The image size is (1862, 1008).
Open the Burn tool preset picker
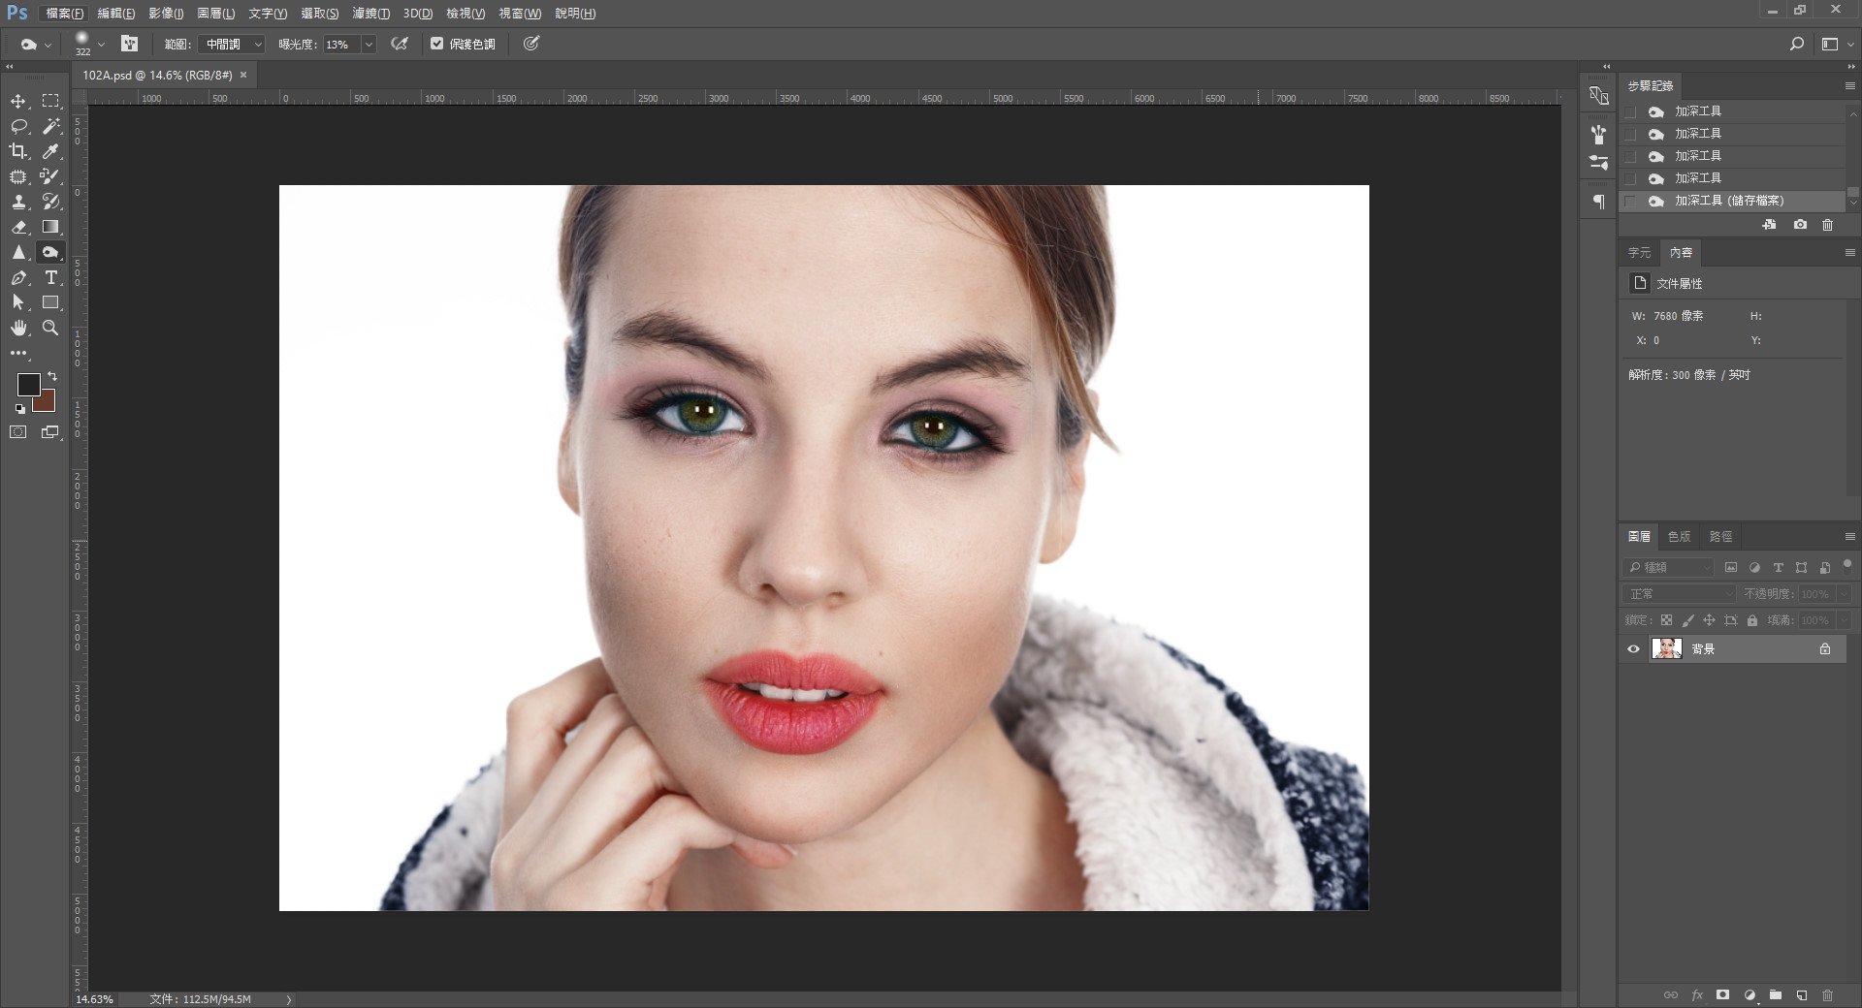pos(36,44)
